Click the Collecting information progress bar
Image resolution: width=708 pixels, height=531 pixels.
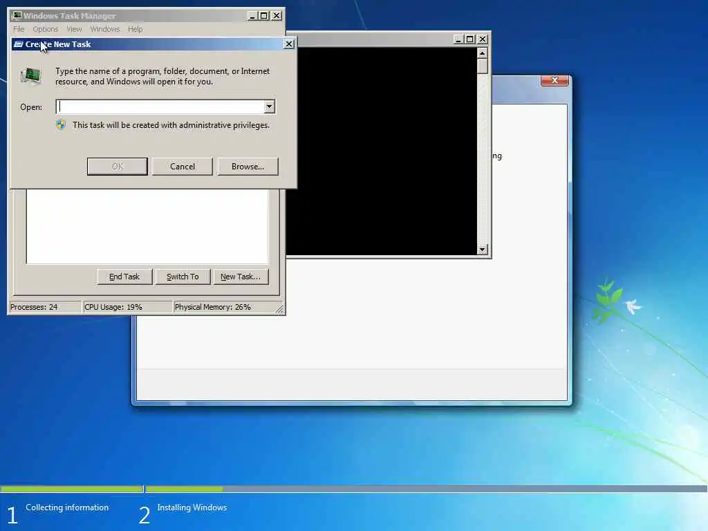(71, 489)
